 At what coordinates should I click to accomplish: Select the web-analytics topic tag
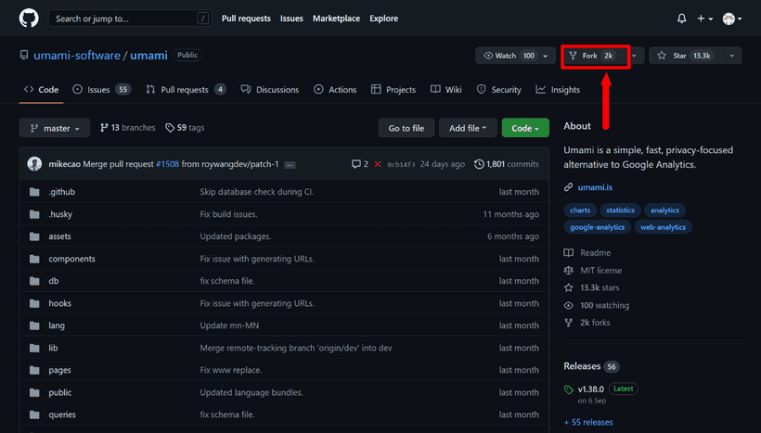[x=663, y=227]
